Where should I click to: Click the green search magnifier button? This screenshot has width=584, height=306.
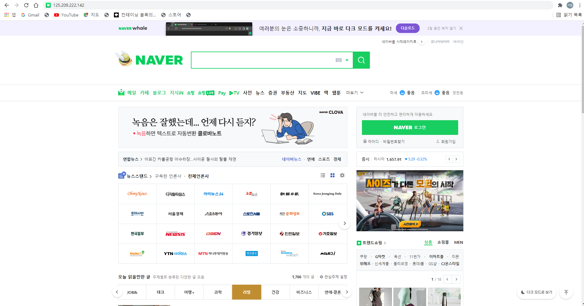coord(361,60)
